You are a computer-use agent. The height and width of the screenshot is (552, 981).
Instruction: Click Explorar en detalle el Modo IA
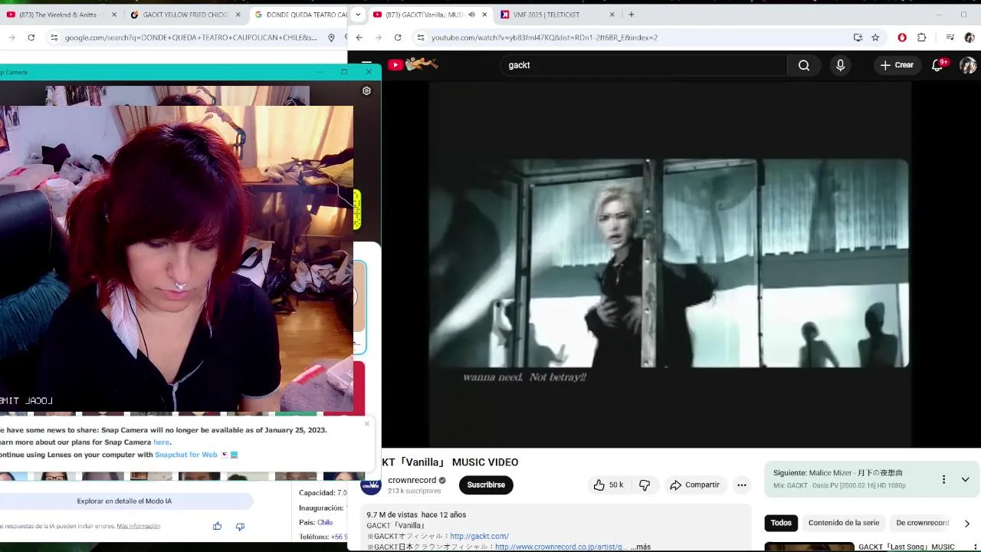pyautogui.click(x=124, y=501)
